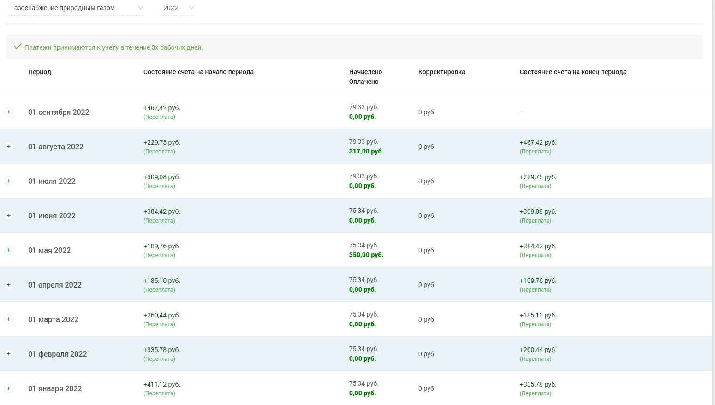Click the Период column header
715x405 pixels.
pos(40,72)
